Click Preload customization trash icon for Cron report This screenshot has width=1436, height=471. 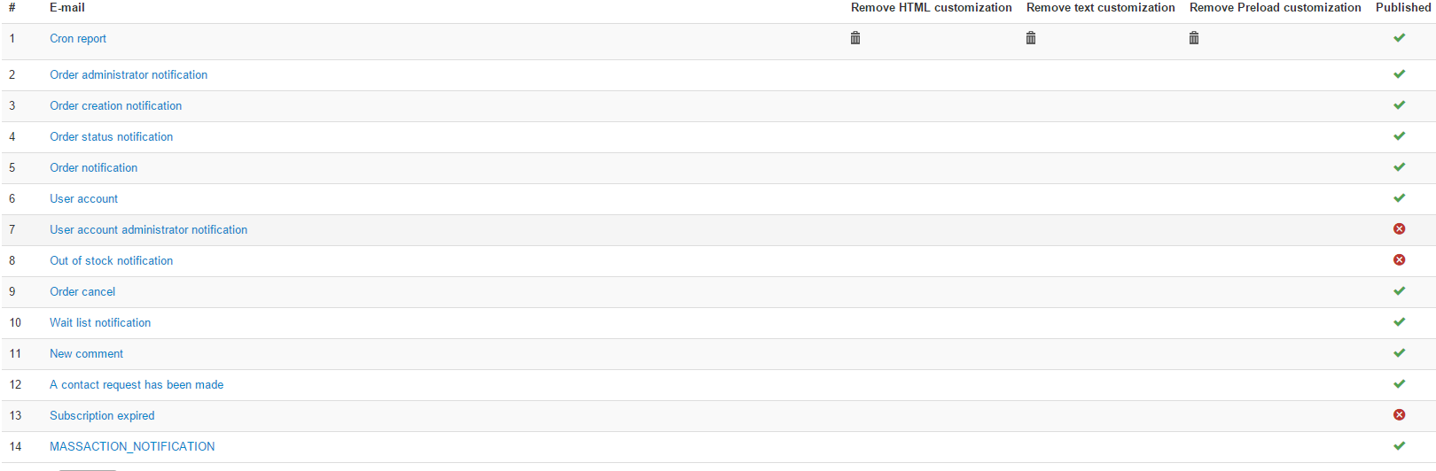[x=1194, y=38]
